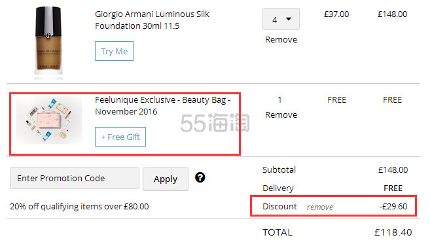Click the dropdown arrow next to quantity 4

point(289,19)
